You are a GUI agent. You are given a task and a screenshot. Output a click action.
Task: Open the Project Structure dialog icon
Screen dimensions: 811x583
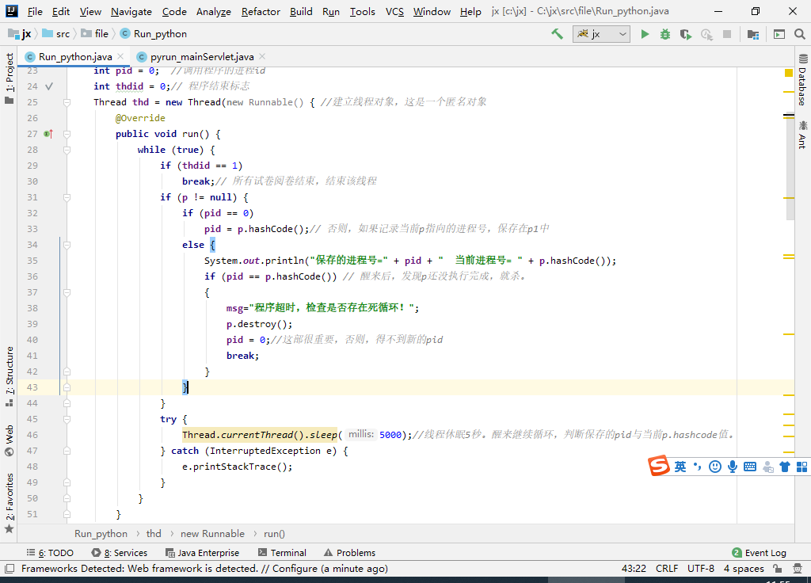[x=753, y=34]
